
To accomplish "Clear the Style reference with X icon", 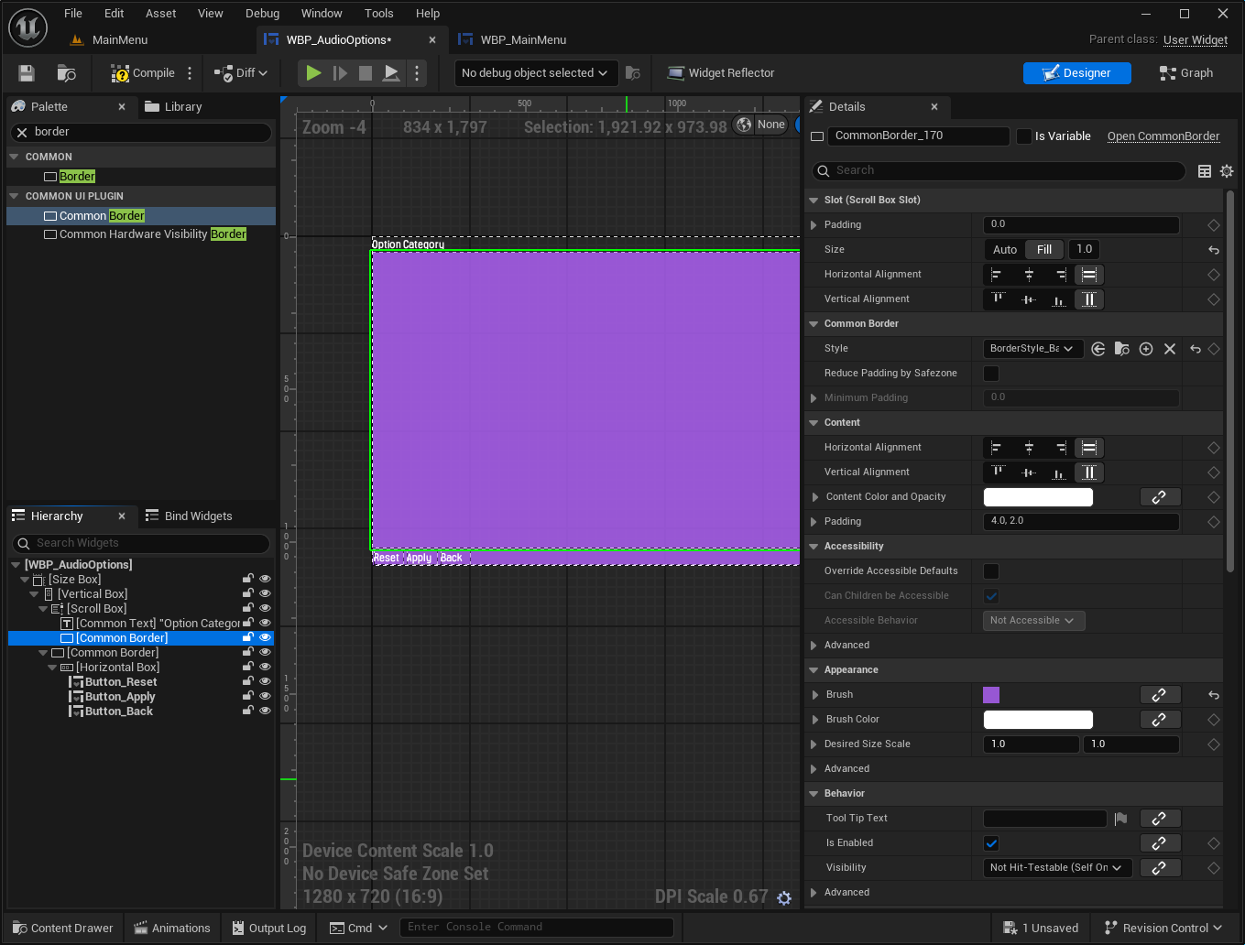I will [x=1169, y=349].
